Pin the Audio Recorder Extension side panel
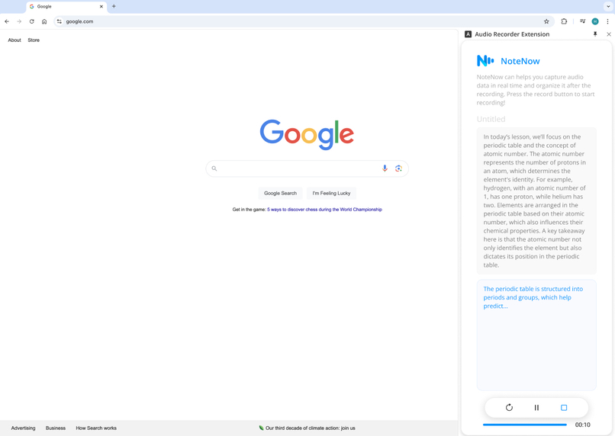This screenshot has width=615, height=436. click(x=595, y=34)
